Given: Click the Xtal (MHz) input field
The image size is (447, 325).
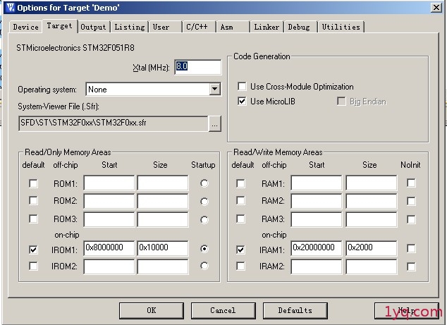Looking at the screenshot, I should click(x=198, y=67).
